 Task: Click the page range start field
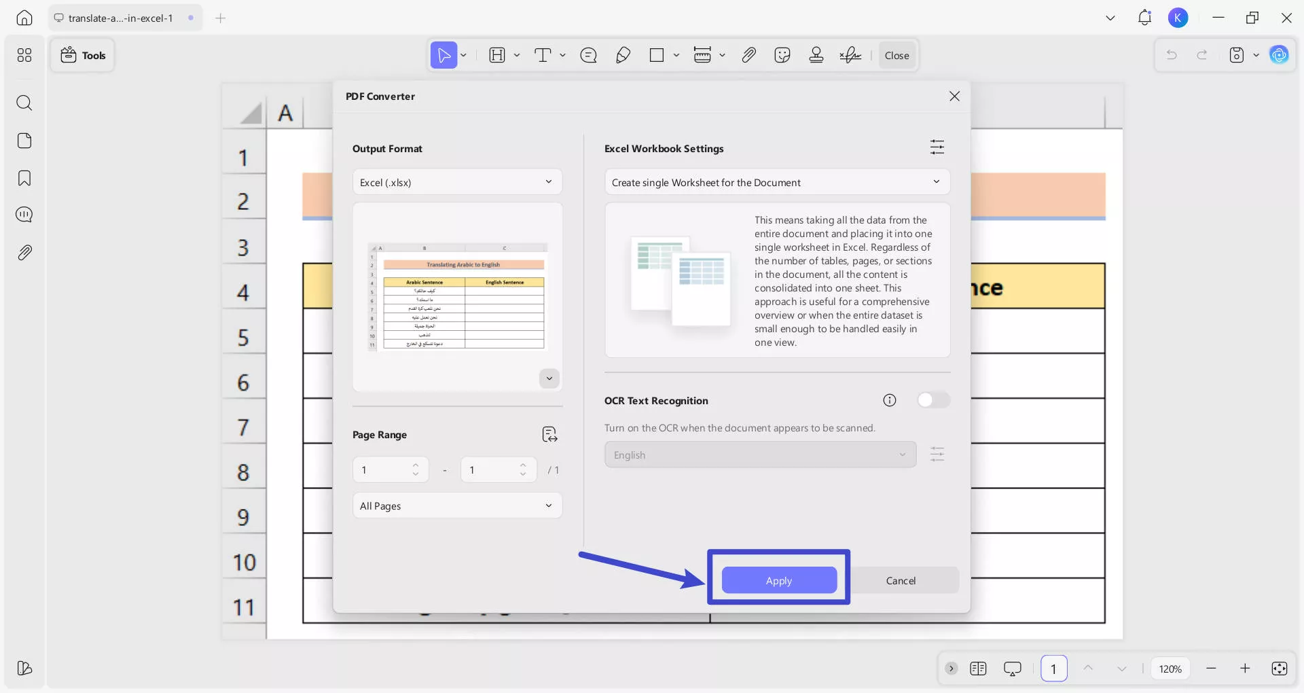[x=391, y=469]
